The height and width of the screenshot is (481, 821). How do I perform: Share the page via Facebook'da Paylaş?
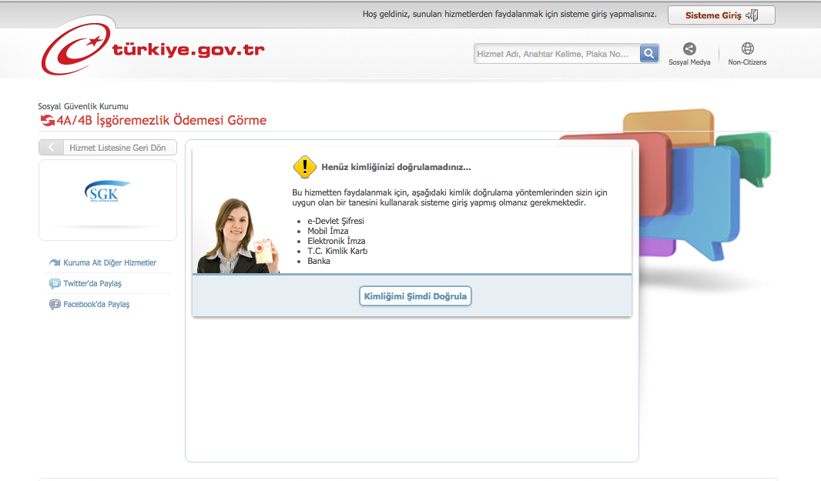[x=96, y=304]
